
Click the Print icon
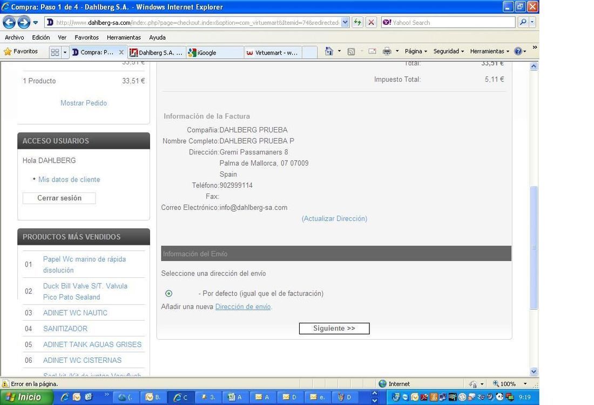click(387, 51)
